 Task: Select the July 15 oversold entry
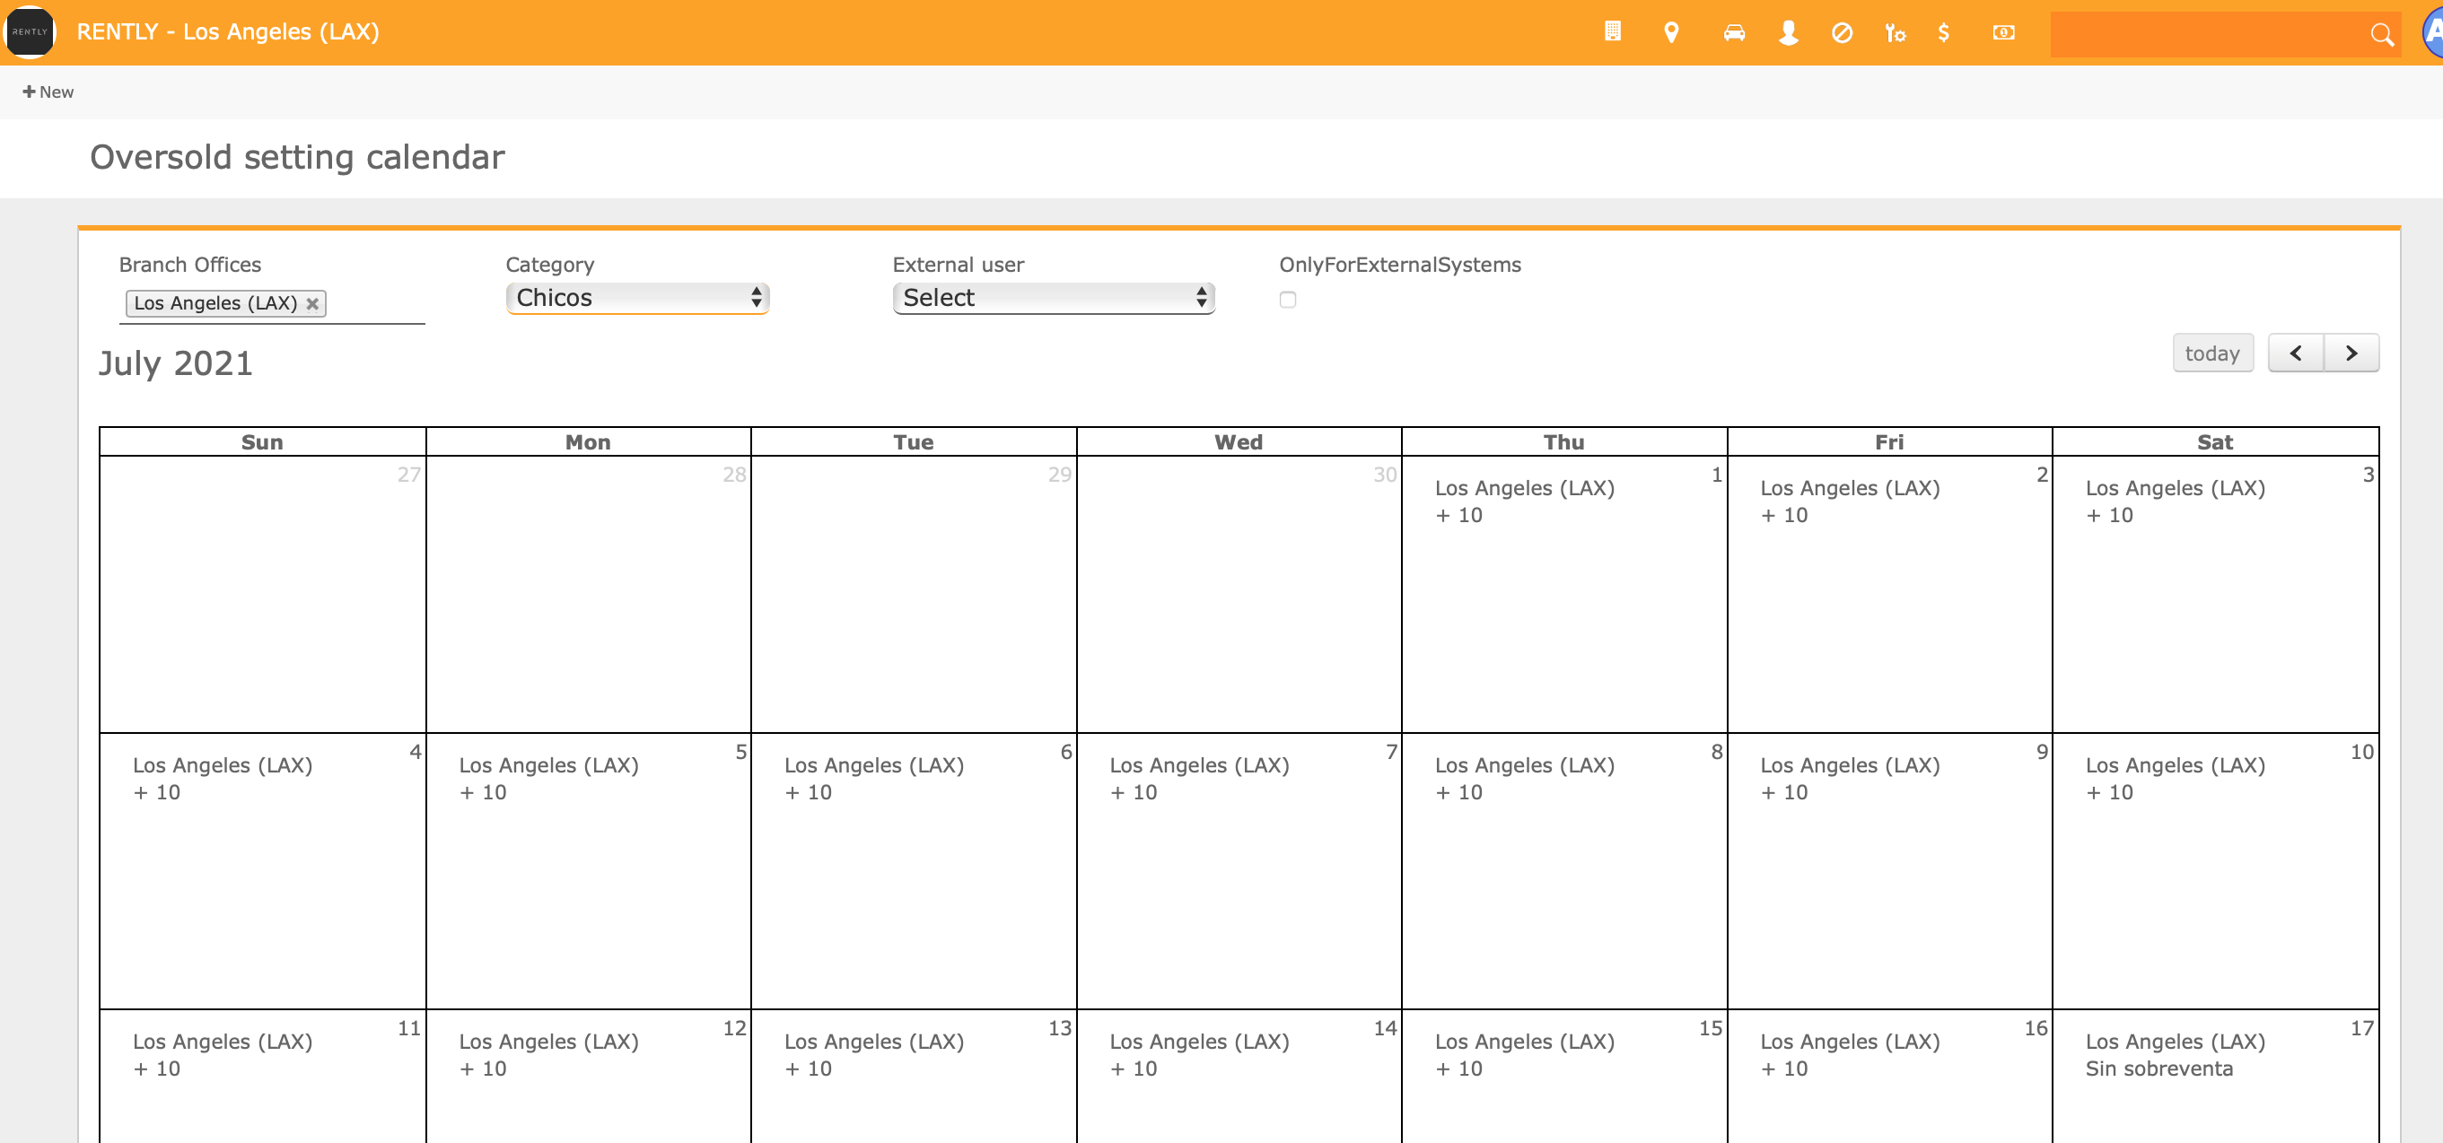[x=1524, y=1055]
